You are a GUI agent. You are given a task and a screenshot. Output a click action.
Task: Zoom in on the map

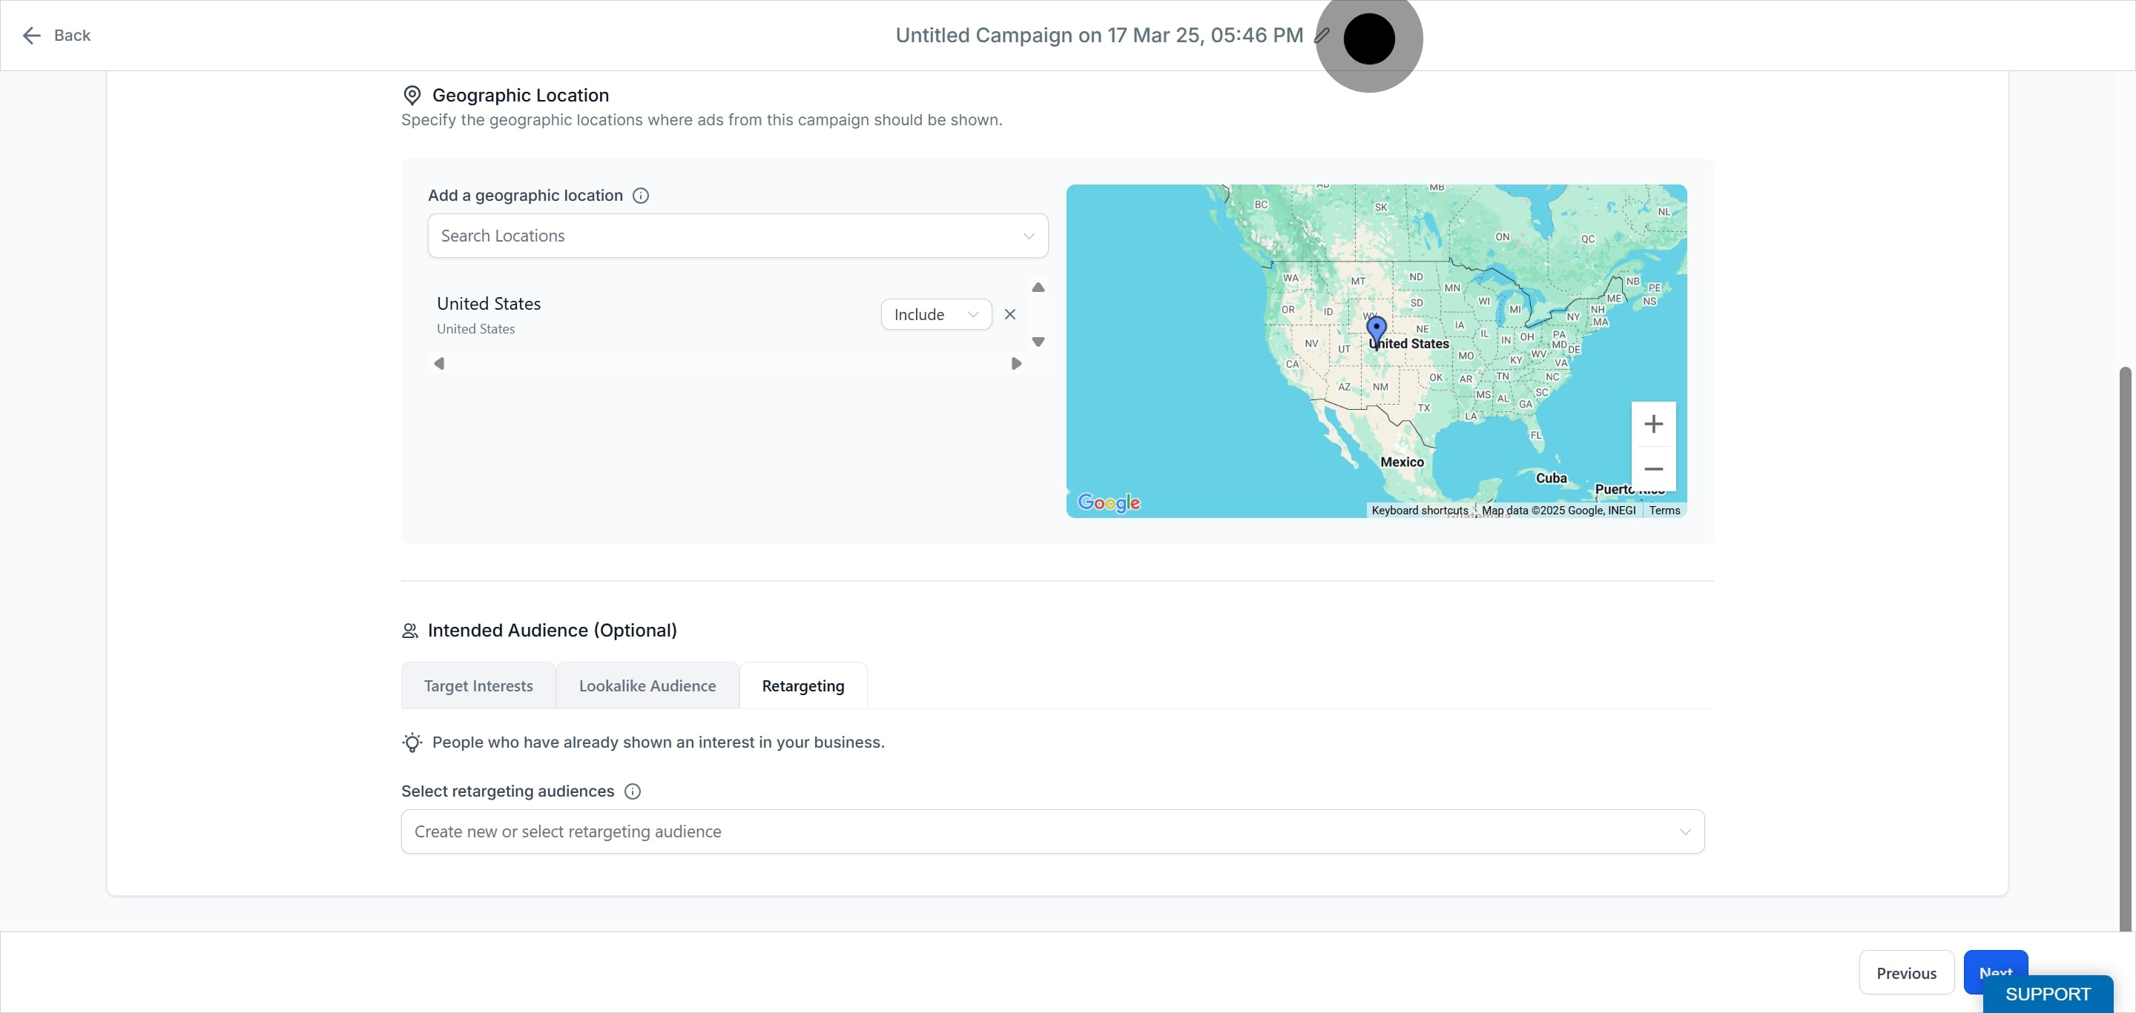[1652, 424]
